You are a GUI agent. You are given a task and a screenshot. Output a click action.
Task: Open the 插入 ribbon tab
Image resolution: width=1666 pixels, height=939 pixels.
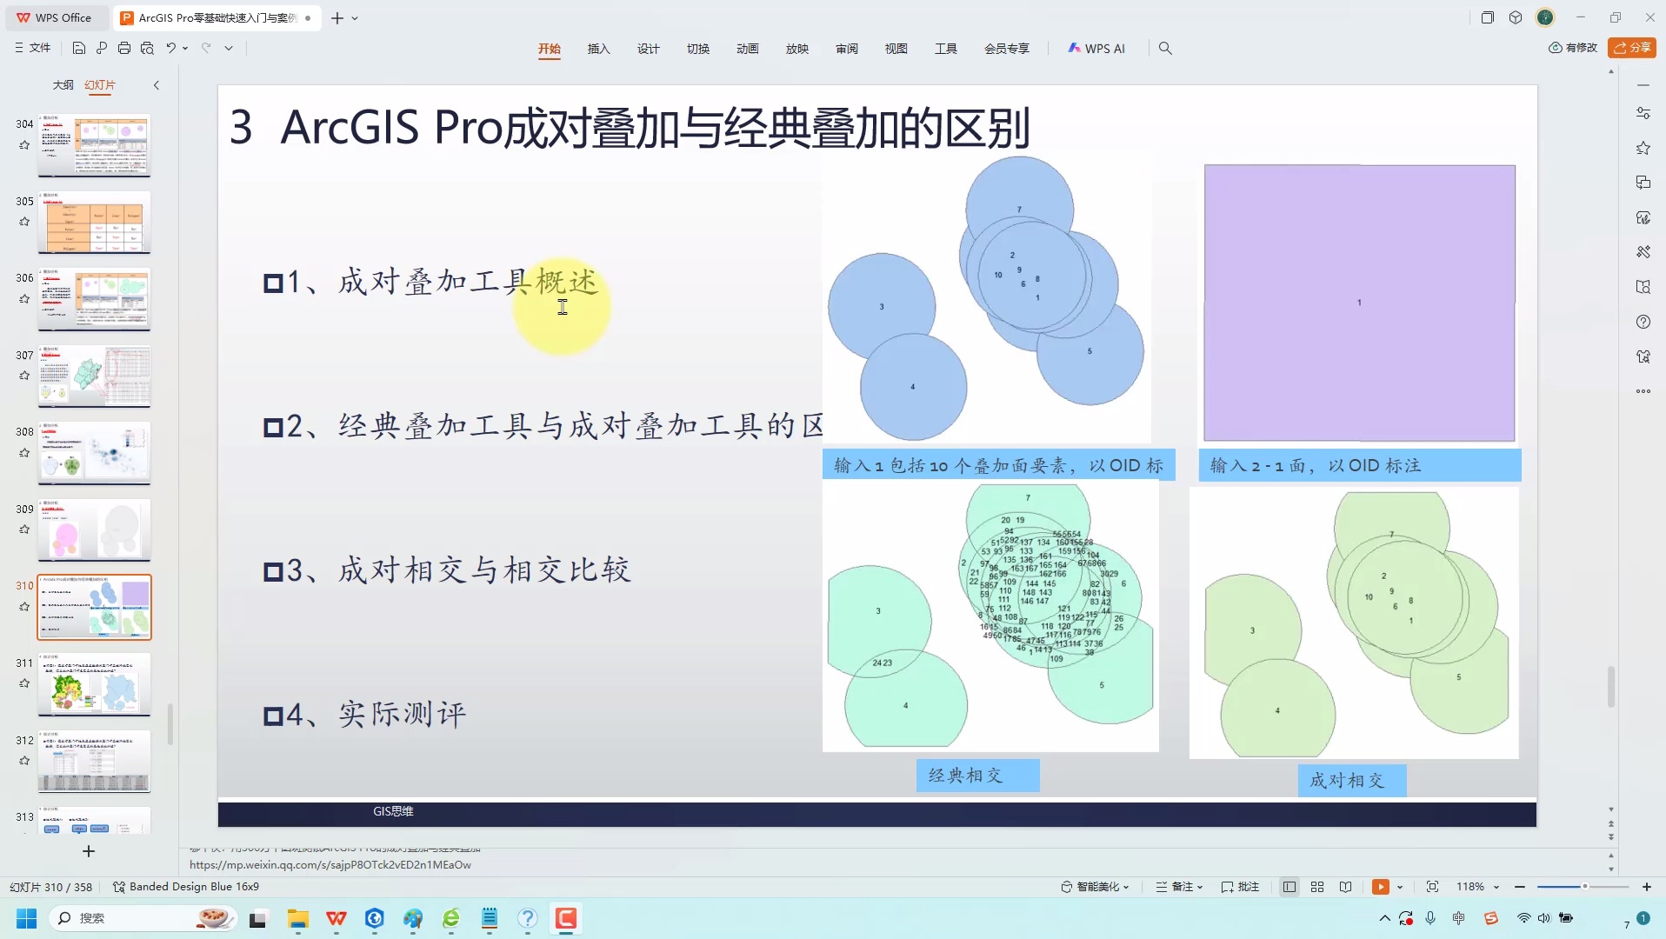point(598,49)
